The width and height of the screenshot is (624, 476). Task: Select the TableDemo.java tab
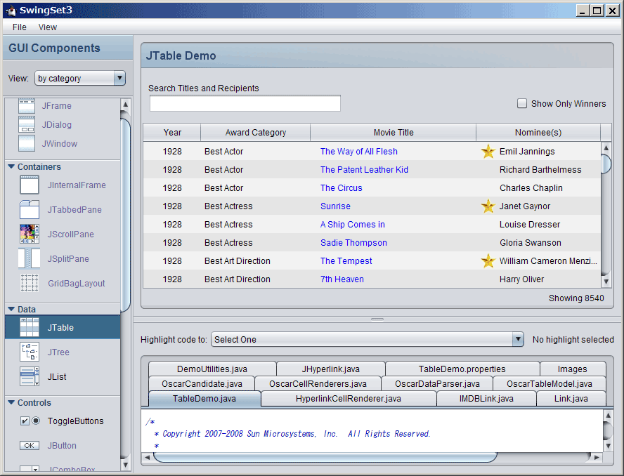(204, 399)
